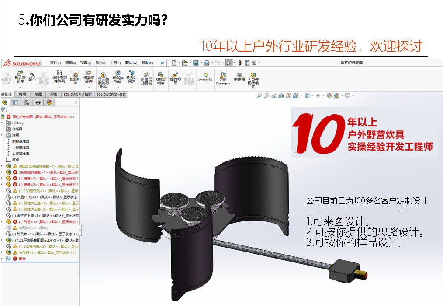443x308 pixels.
Task: Open dropdown arrow beside Save icon
Action: click(x=201, y=63)
